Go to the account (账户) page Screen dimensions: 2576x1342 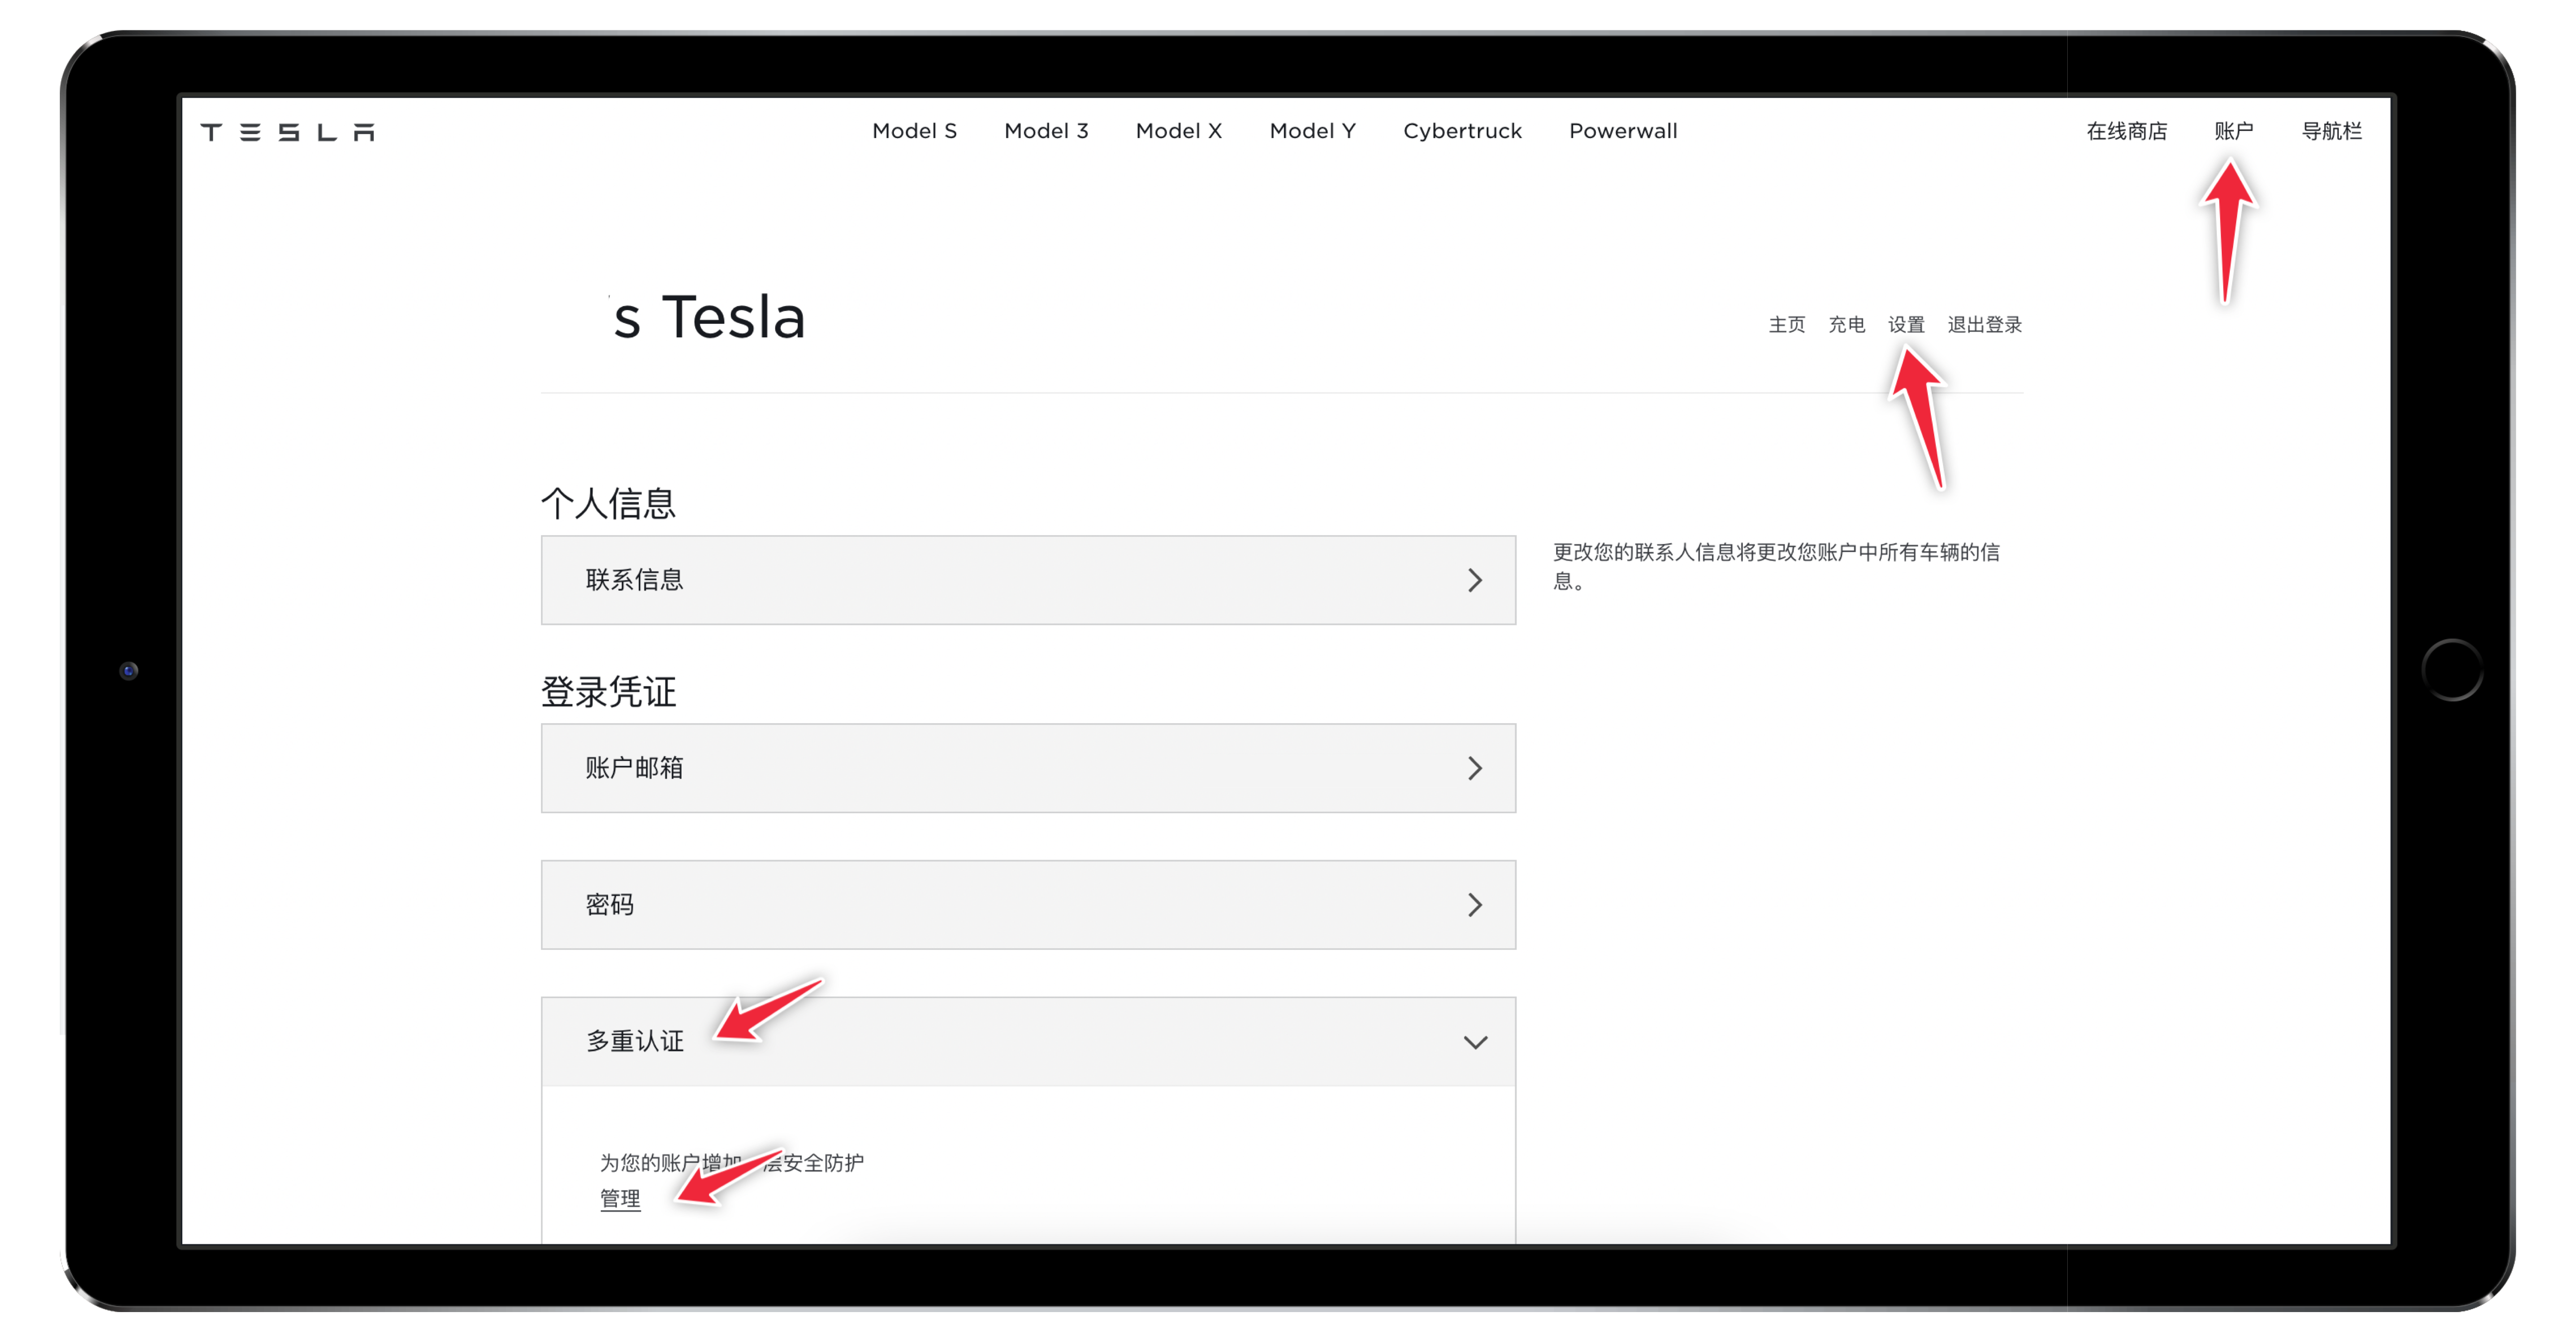coord(2233,131)
